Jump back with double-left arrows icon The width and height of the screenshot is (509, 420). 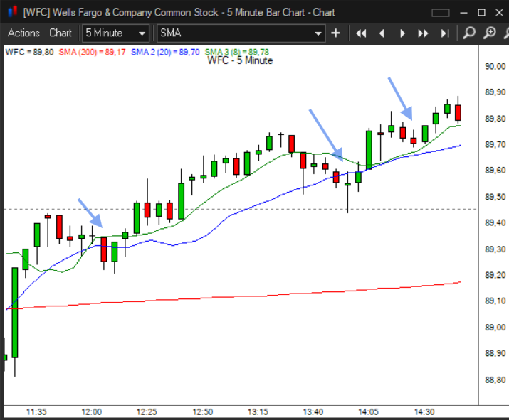coord(361,33)
